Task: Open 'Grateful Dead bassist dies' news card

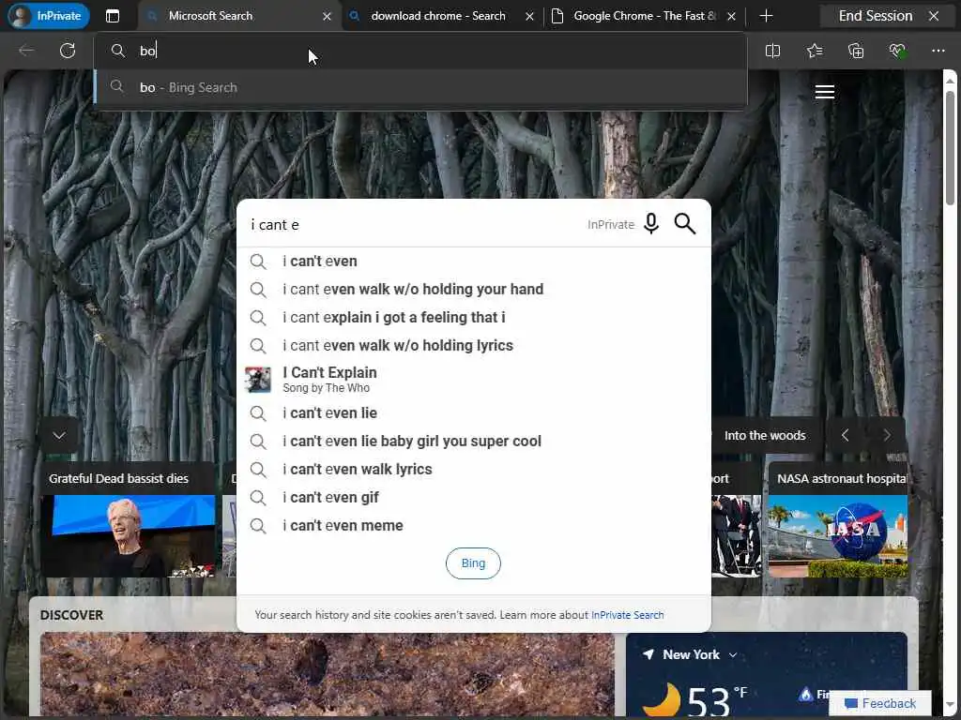Action: [x=128, y=519]
